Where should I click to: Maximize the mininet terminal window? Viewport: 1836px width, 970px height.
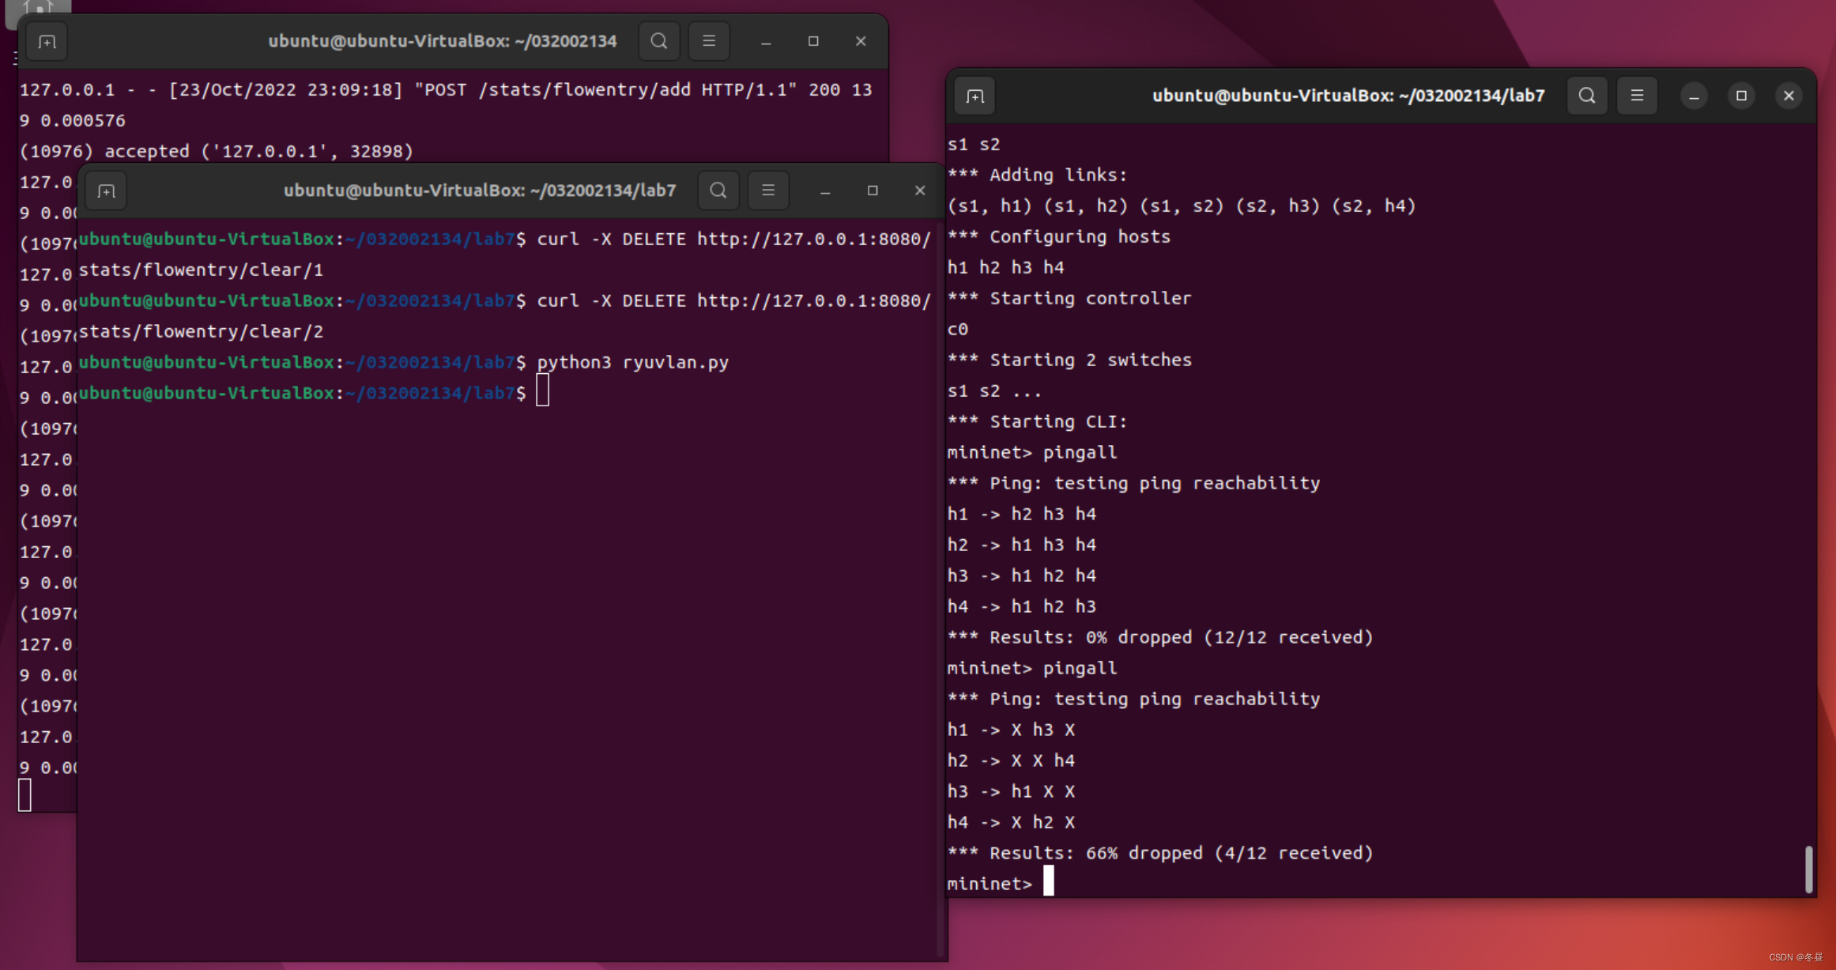pyautogui.click(x=1741, y=96)
